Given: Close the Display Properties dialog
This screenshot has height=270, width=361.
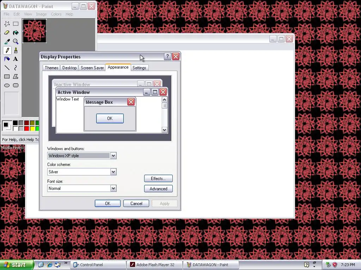Looking at the screenshot, I should pos(176,57).
